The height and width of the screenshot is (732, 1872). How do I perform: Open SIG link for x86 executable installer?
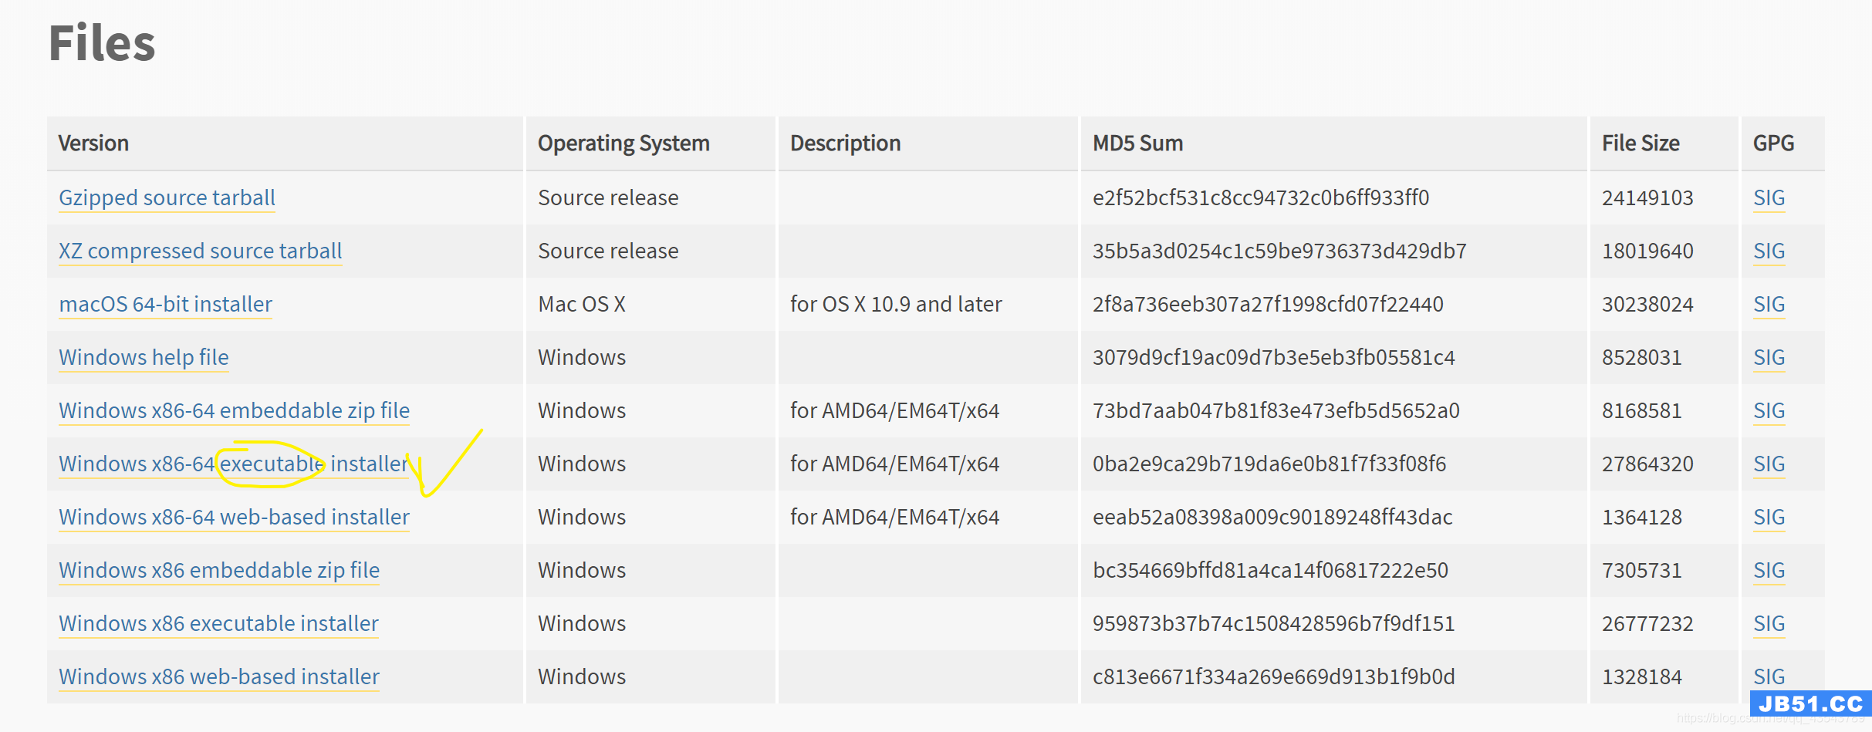tap(1769, 624)
